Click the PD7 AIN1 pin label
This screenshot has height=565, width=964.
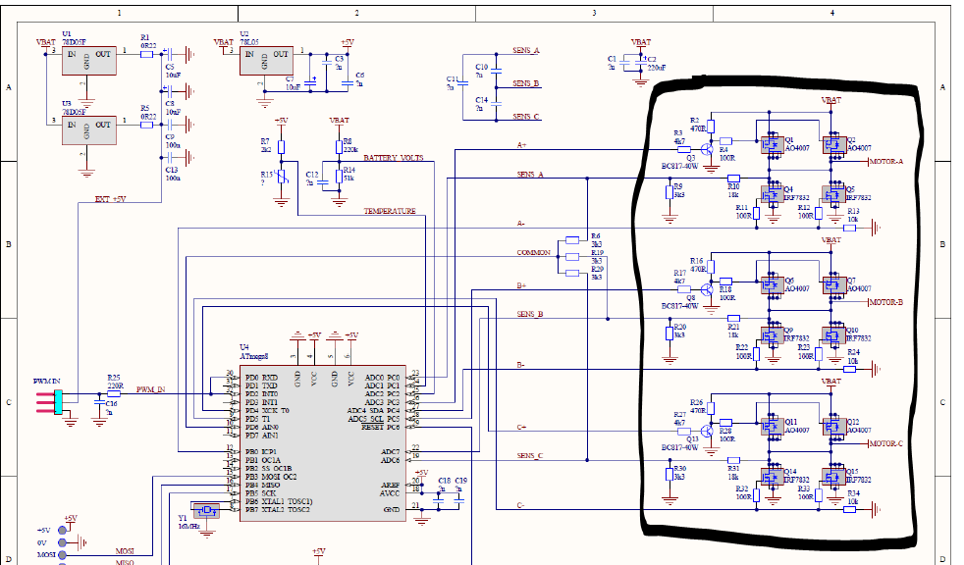point(262,436)
